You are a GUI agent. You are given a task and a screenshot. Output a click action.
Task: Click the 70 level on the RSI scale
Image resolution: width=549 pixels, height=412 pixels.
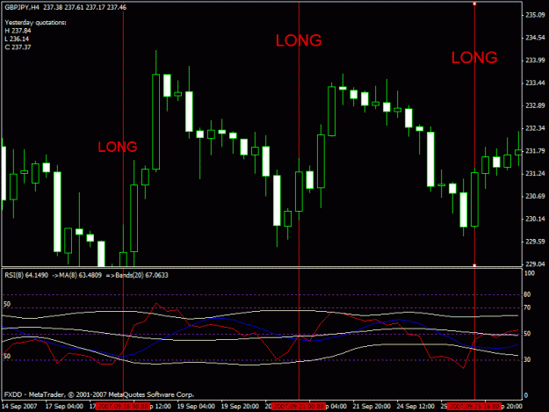[x=527, y=307]
